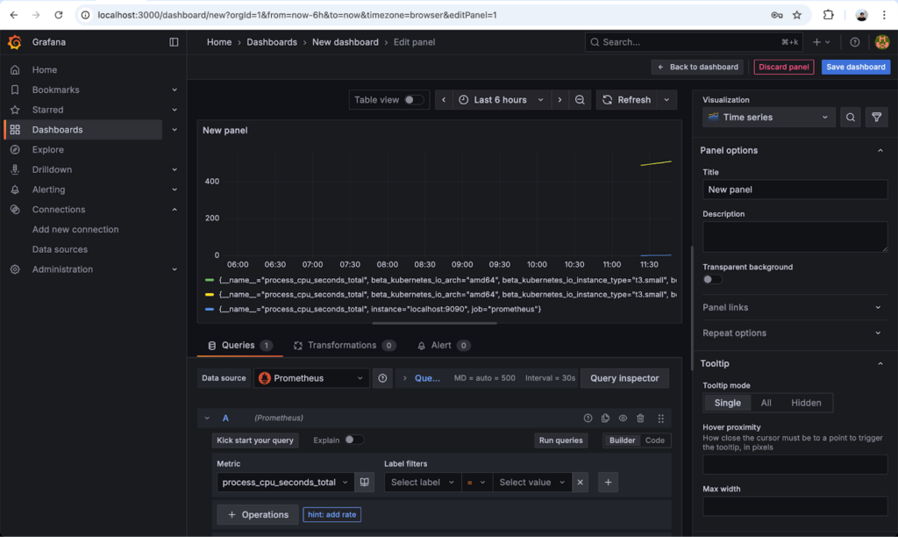The width and height of the screenshot is (898, 537).
Task: Open the Time series visualization picker
Action: tap(768, 118)
